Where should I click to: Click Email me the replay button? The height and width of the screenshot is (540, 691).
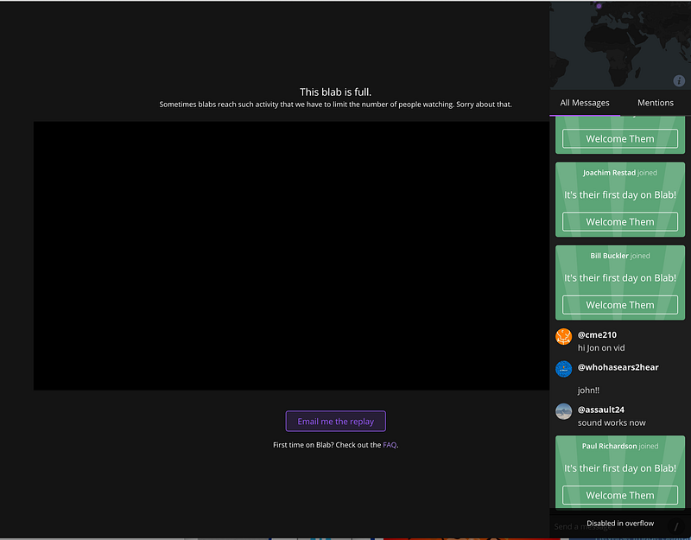coord(335,422)
